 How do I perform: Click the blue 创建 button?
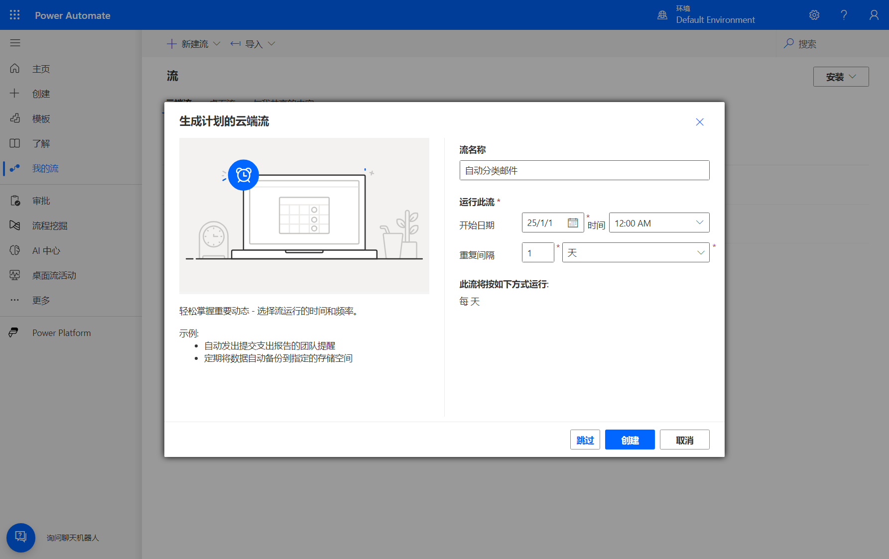point(630,440)
